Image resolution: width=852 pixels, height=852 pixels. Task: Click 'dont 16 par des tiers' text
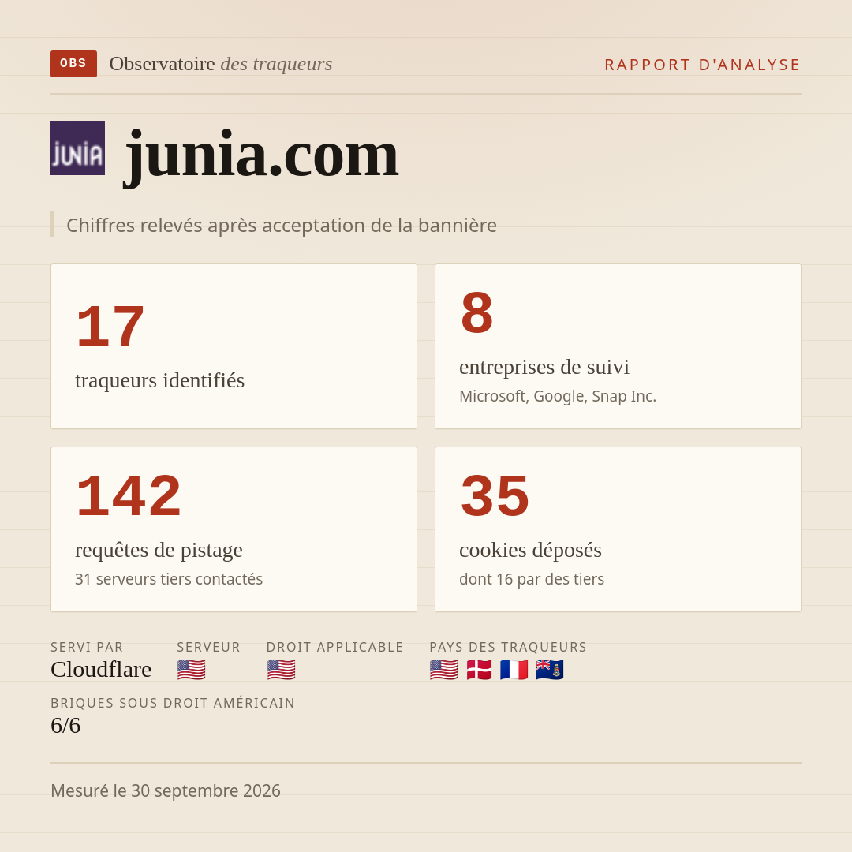(532, 579)
